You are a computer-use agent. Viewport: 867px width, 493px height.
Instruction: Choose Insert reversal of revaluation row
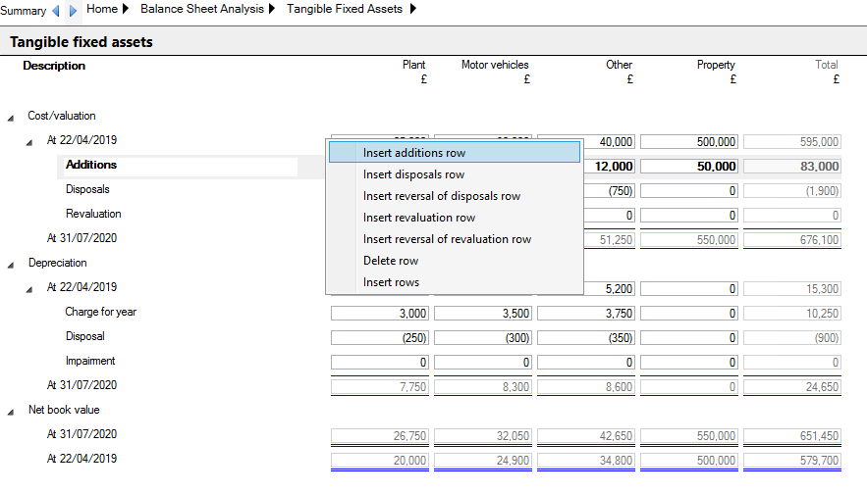click(455, 239)
